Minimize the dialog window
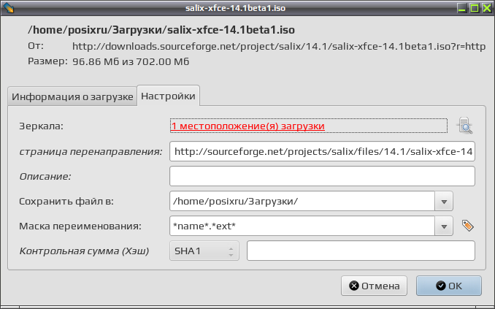This screenshot has height=309, width=495. tap(462, 8)
